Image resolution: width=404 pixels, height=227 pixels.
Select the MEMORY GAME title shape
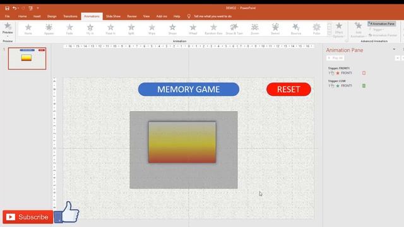[189, 90]
